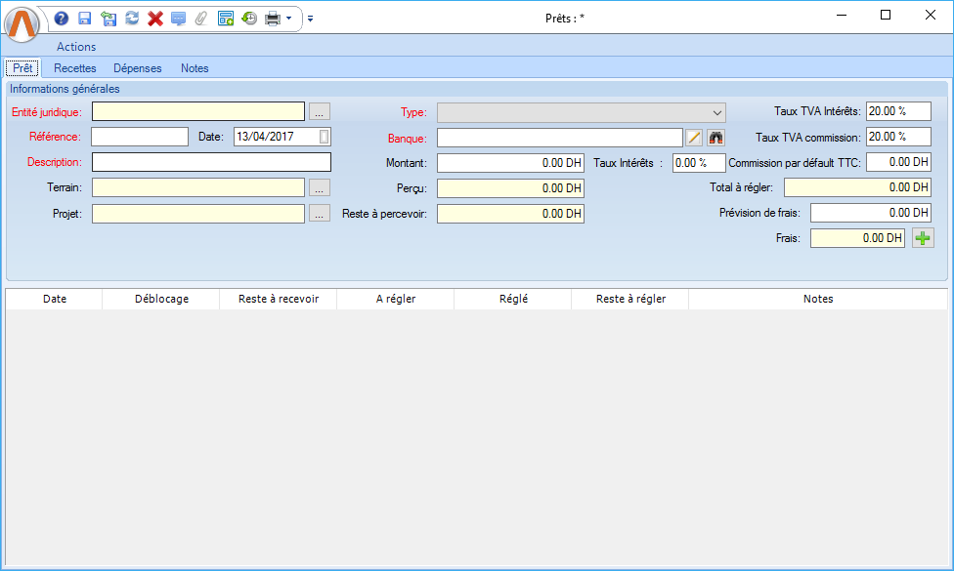954x571 pixels.
Task: Open the quick access toolbar customize arrow
Action: pyautogui.click(x=310, y=18)
